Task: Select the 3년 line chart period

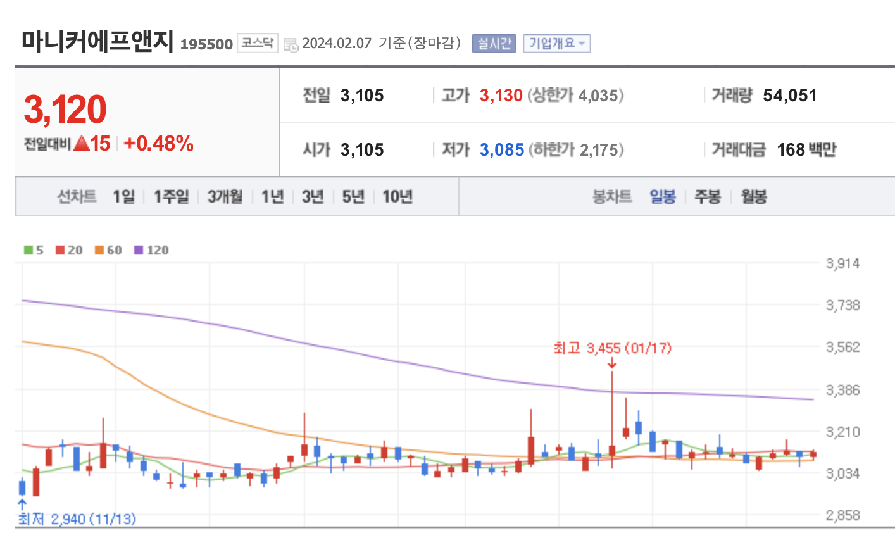Action: click(x=313, y=197)
